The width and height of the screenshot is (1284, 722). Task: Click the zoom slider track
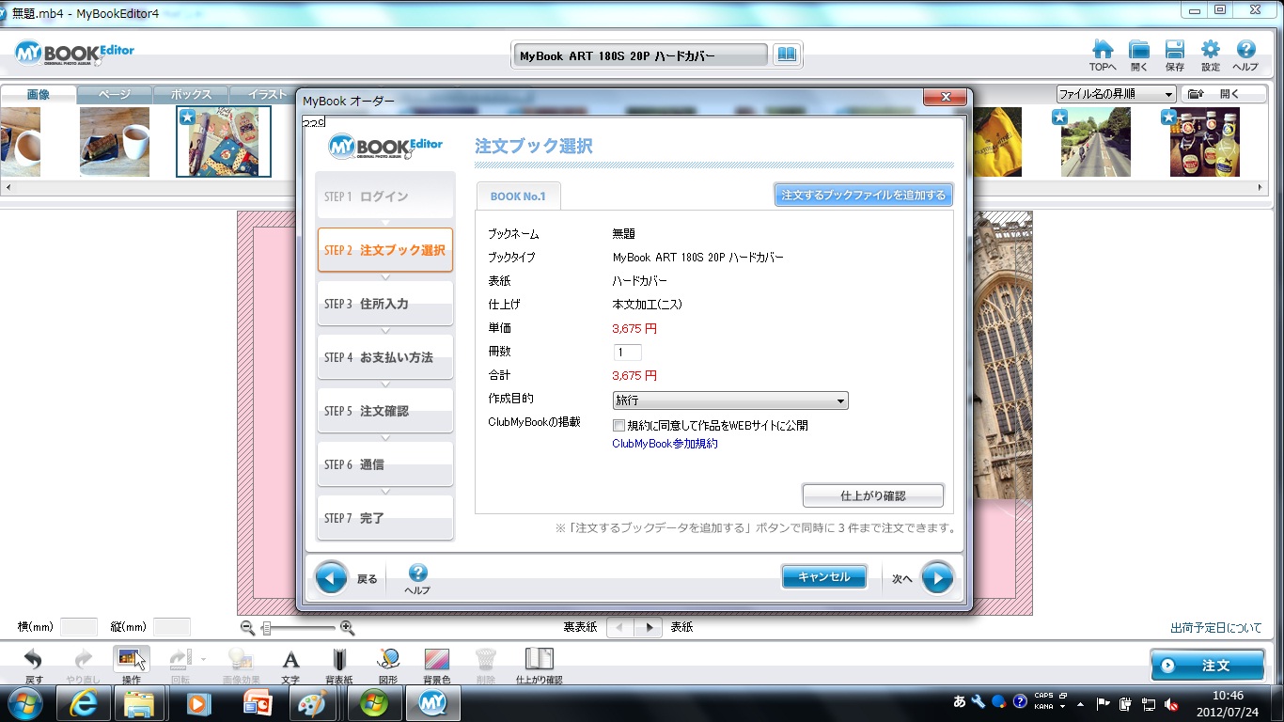(x=299, y=627)
